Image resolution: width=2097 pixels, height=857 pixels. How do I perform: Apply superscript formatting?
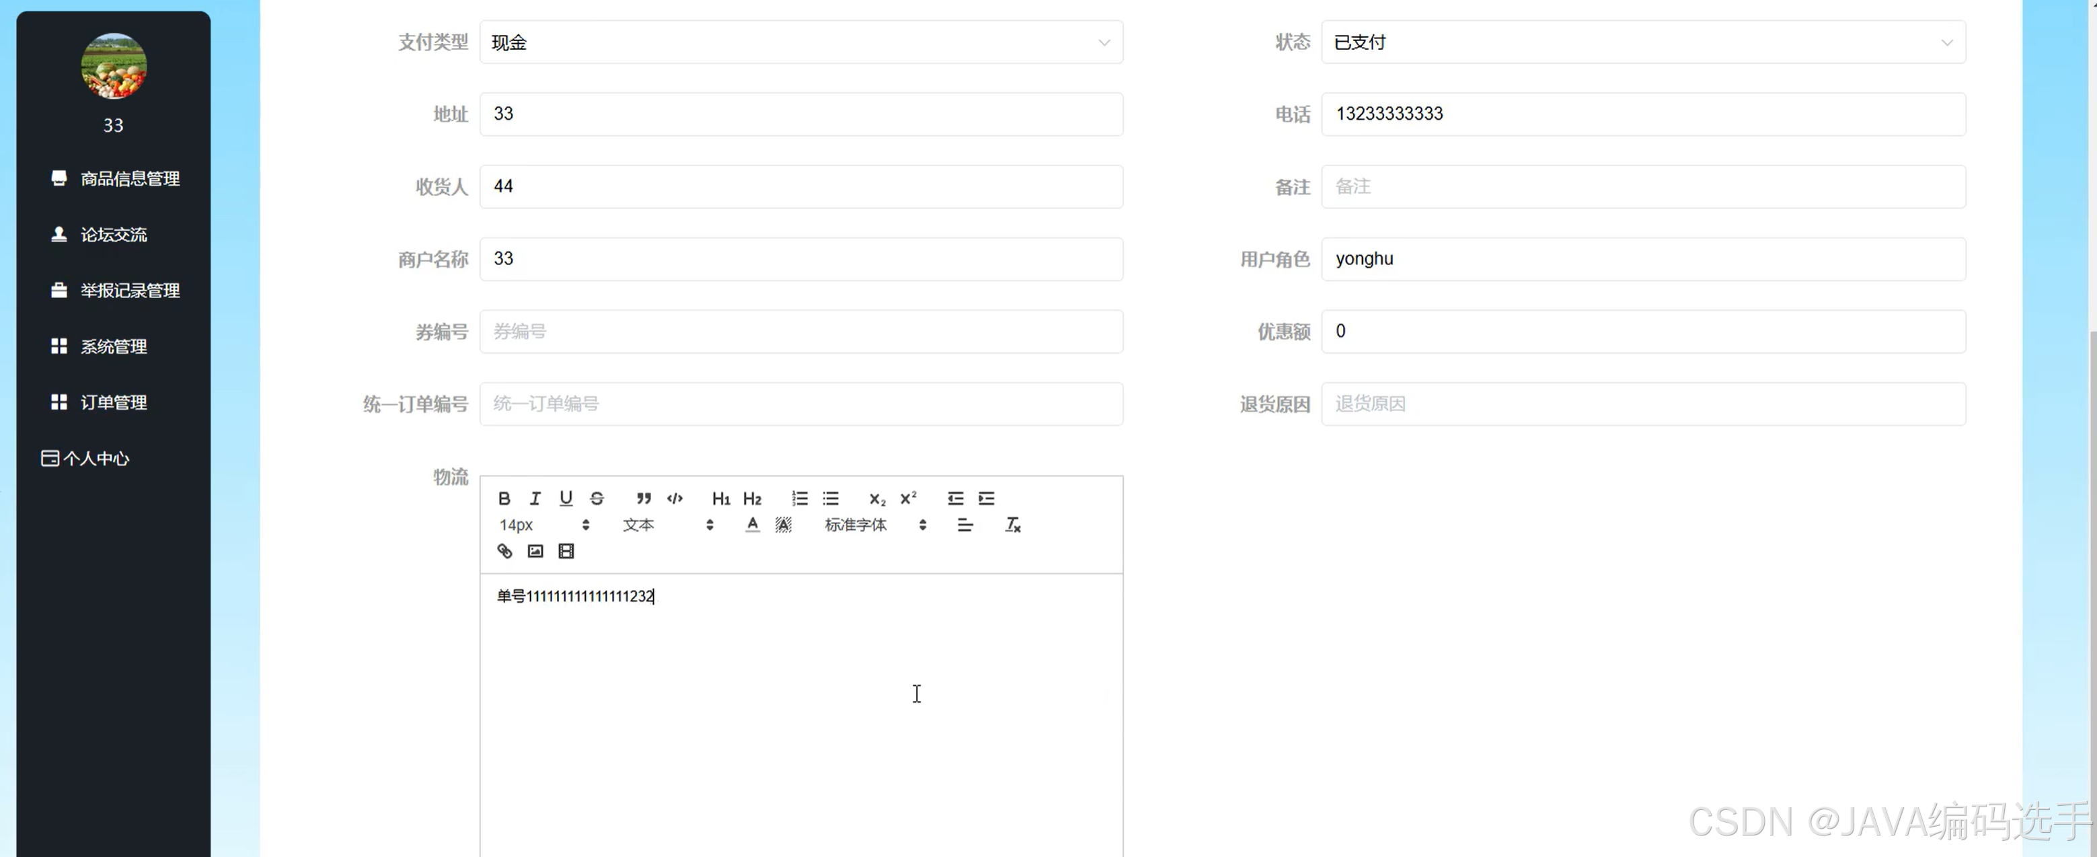(x=908, y=498)
